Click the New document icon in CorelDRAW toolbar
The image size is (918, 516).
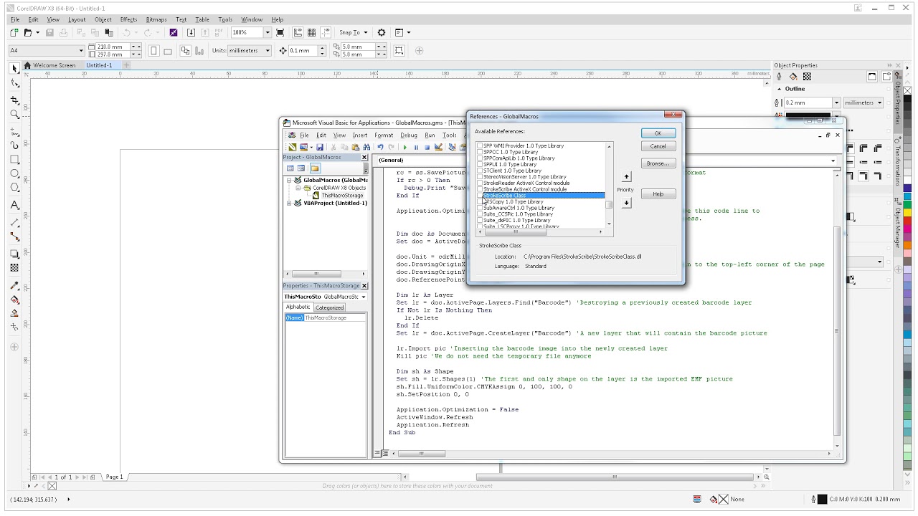(x=14, y=32)
